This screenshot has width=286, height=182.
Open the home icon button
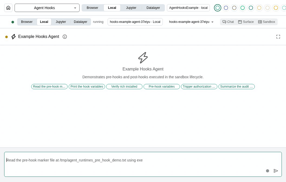8,8
